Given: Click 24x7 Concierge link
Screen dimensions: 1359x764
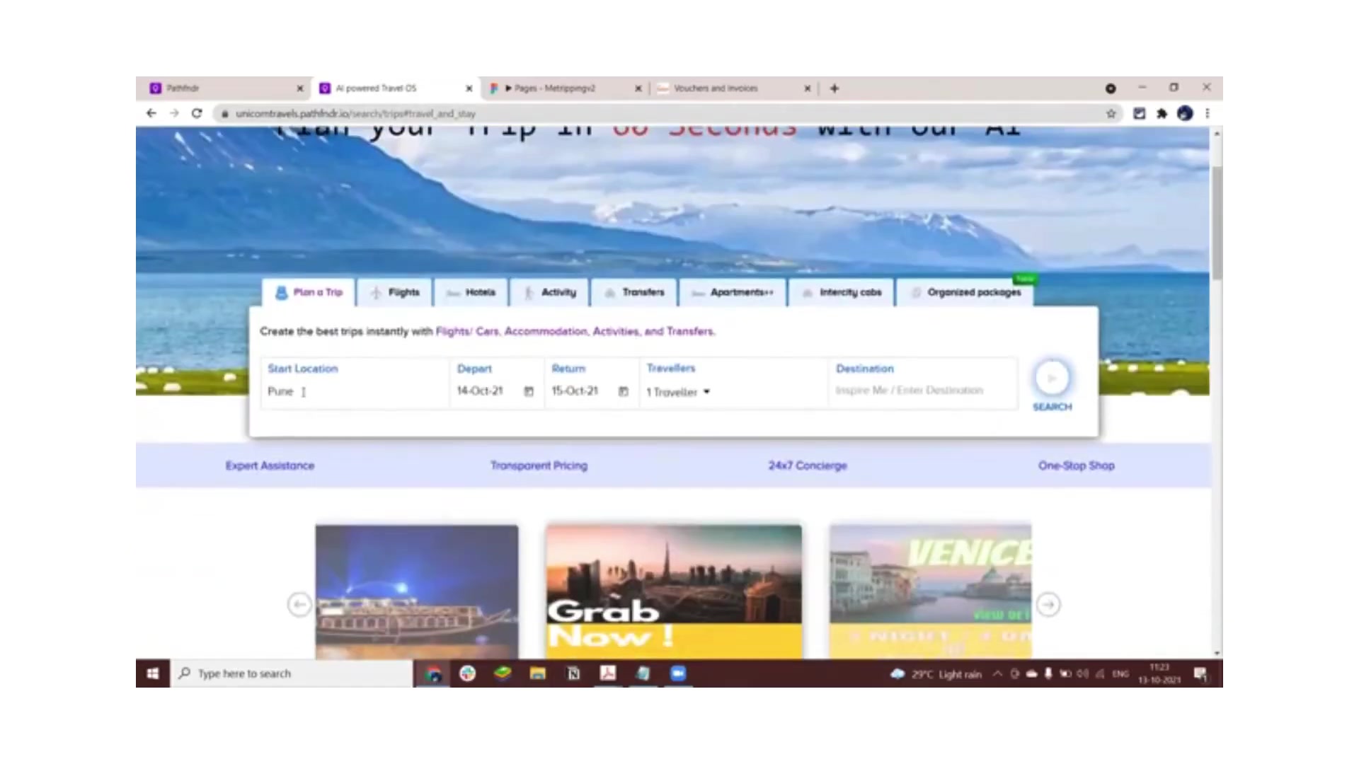Looking at the screenshot, I should [808, 465].
